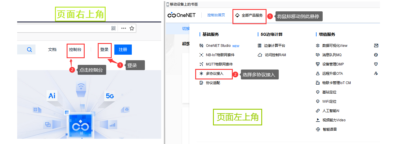The width and height of the screenshot is (405, 144).
Task: Click the 登录 link
Action: (x=104, y=50)
